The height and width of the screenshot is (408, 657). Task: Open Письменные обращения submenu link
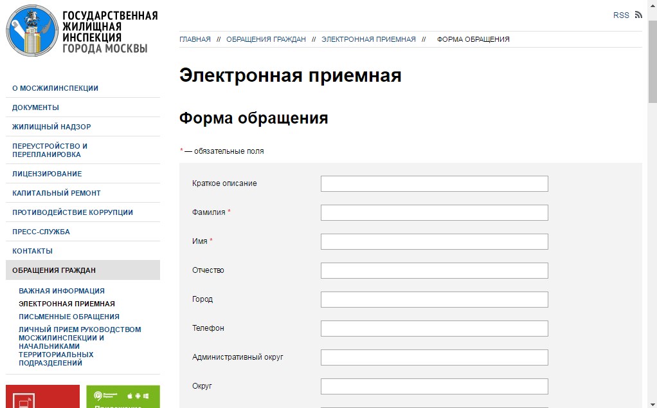(69, 317)
